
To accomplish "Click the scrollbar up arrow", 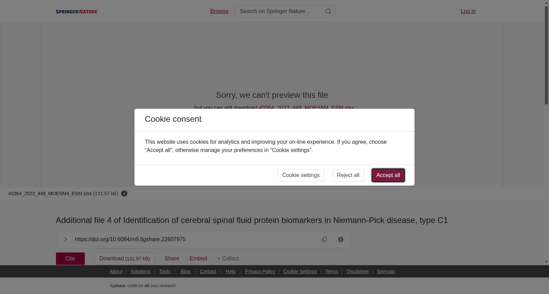I will (546, 3).
